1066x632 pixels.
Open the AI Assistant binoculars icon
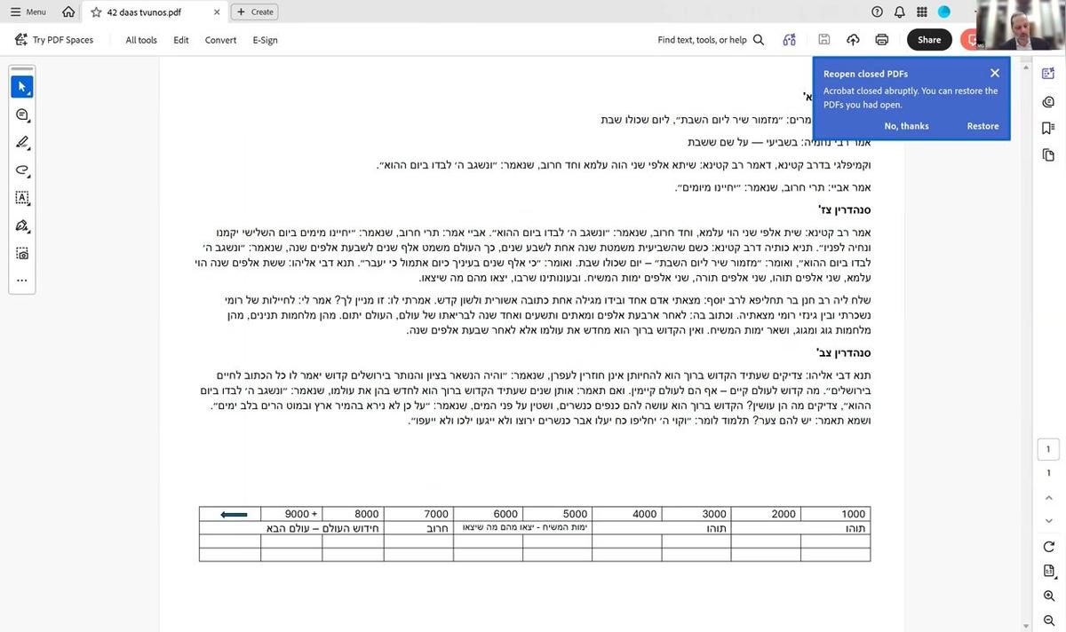coord(789,40)
